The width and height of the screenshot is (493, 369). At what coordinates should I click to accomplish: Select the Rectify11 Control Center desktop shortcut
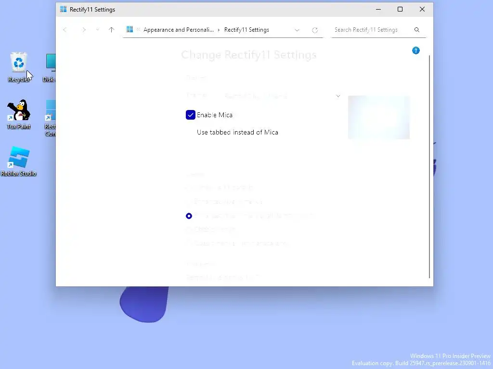click(50, 118)
